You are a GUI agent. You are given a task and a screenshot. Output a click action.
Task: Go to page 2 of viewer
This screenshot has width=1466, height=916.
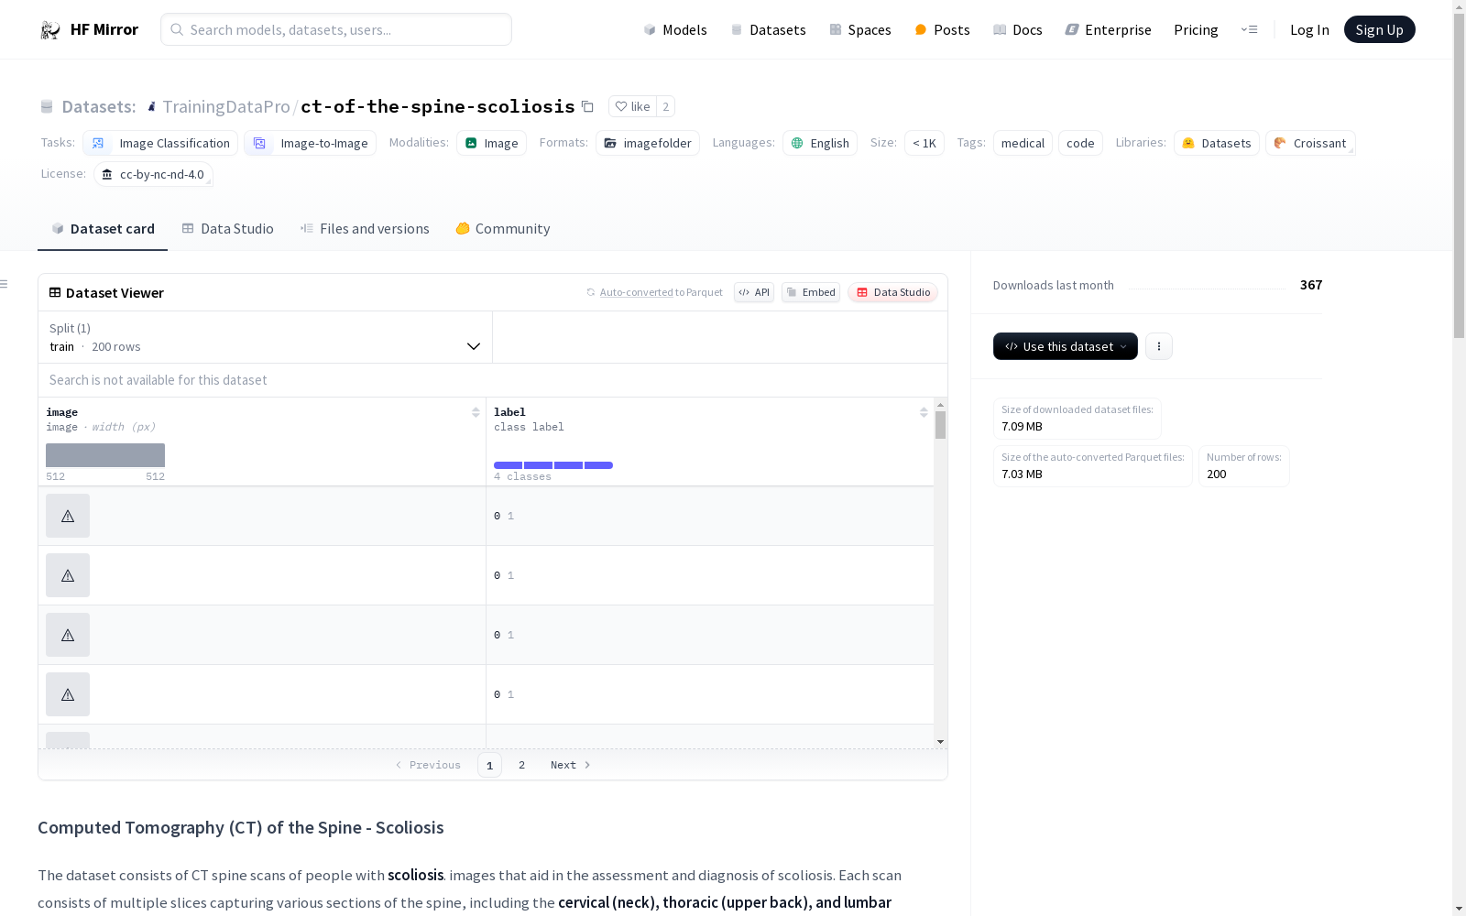coord(522,765)
